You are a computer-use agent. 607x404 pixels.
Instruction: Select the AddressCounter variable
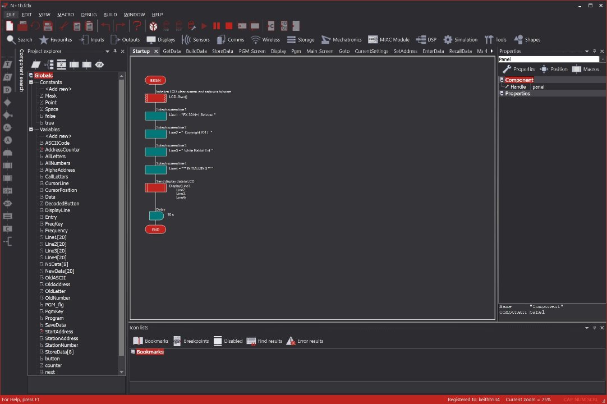[62, 149]
